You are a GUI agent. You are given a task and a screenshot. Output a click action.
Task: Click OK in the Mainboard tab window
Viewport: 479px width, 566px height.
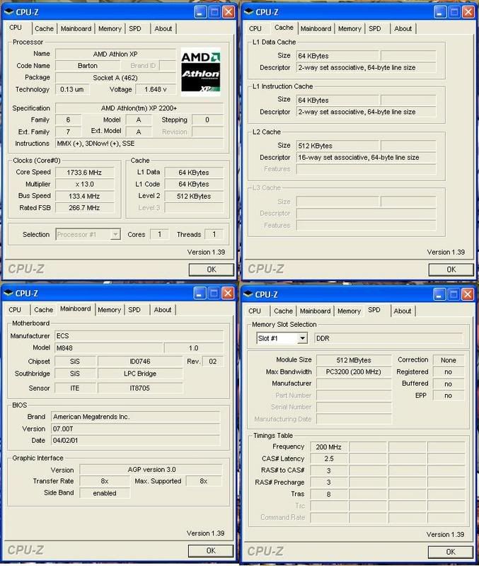(210, 551)
